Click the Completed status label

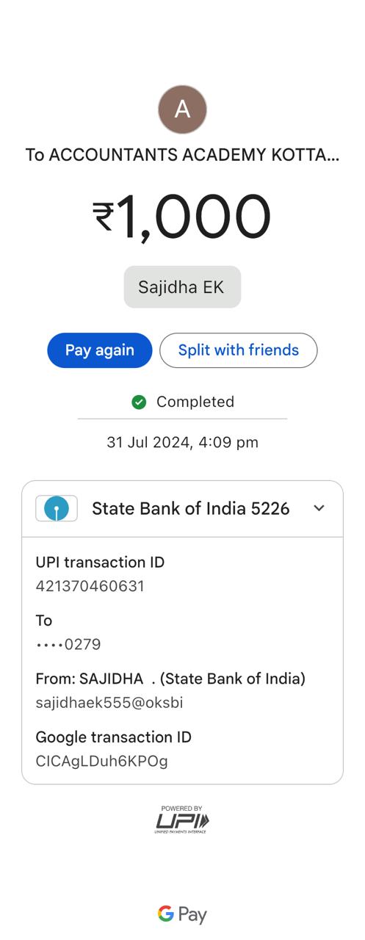[195, 402]
